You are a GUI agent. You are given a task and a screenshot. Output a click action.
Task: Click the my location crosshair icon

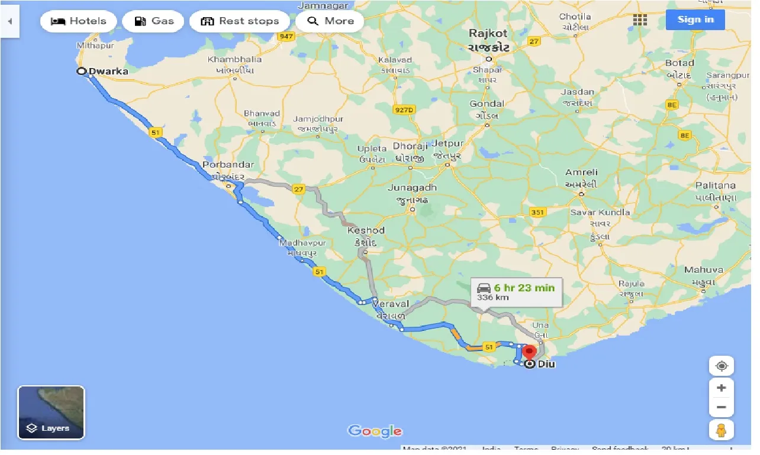pyautogui.click(x=721, y=365)
